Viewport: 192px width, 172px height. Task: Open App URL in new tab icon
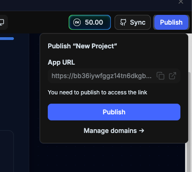(173, 76)
